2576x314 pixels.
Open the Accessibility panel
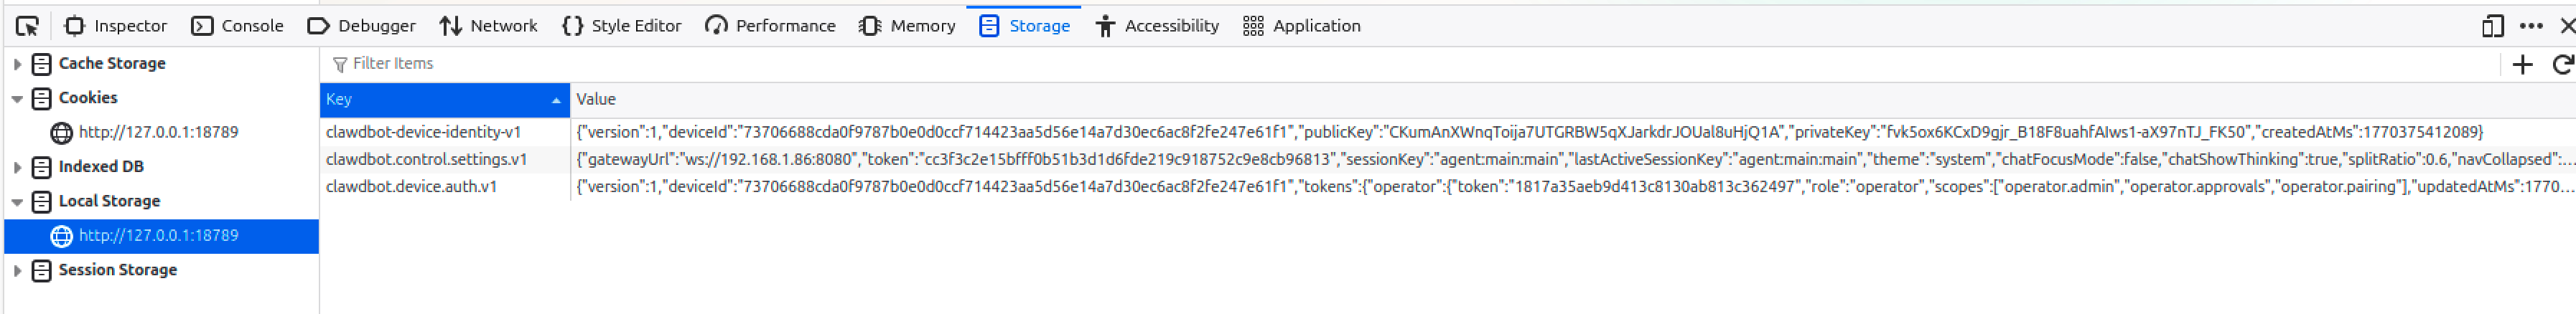[1157, 26]
